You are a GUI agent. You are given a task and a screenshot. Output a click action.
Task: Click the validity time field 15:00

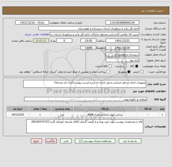click(x=88, y=48)
